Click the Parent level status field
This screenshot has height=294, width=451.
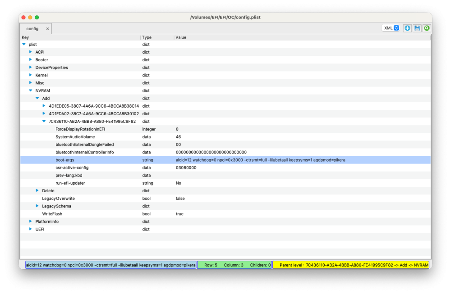(x=350, y=265)
